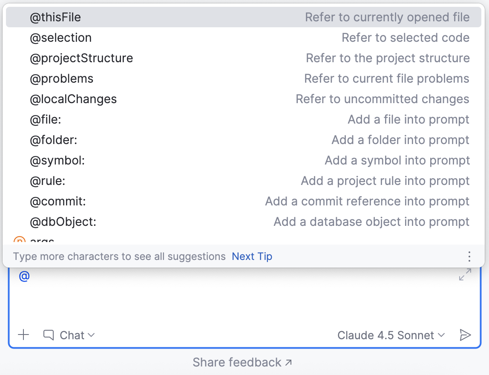Select the @thisFile suggestion
489x375 pixels.
[x=55, y=17]
